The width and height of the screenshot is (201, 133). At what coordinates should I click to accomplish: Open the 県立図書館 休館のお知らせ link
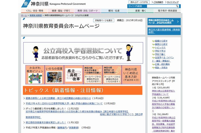(58, 98)
